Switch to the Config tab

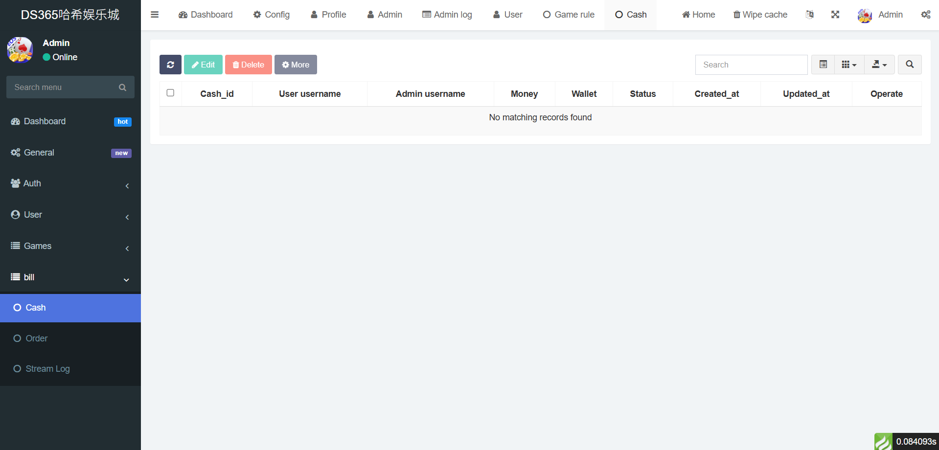click(x=272, y=15)
